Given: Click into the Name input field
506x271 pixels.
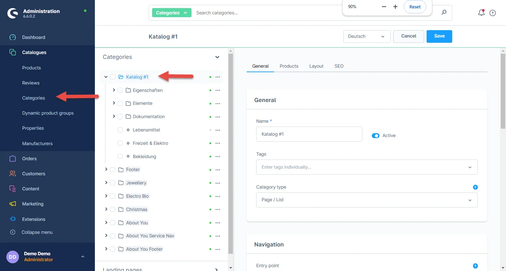Looking at the screenshot, I should tap(309, 134).
